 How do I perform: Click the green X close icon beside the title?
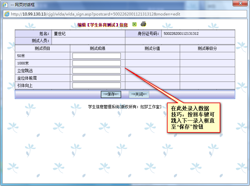[x=134, y=24]
